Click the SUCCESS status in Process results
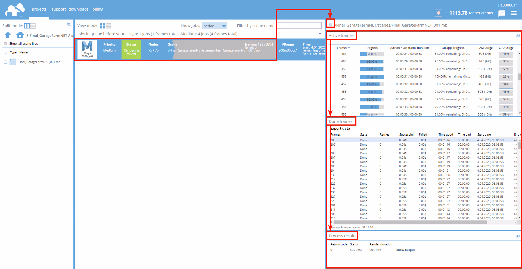The height and width of the screenshot is (269, 522). [356, 250]
